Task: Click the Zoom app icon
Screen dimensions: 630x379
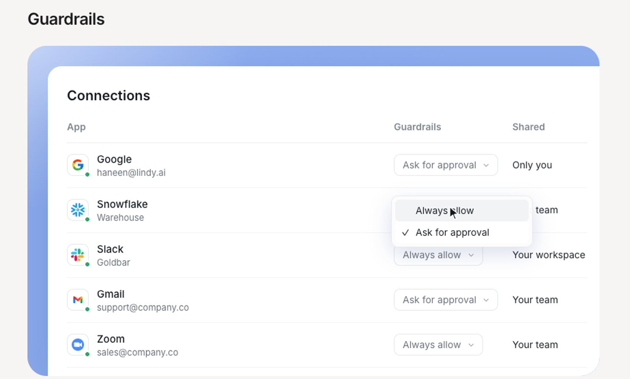Action: [x=78, y=344]
